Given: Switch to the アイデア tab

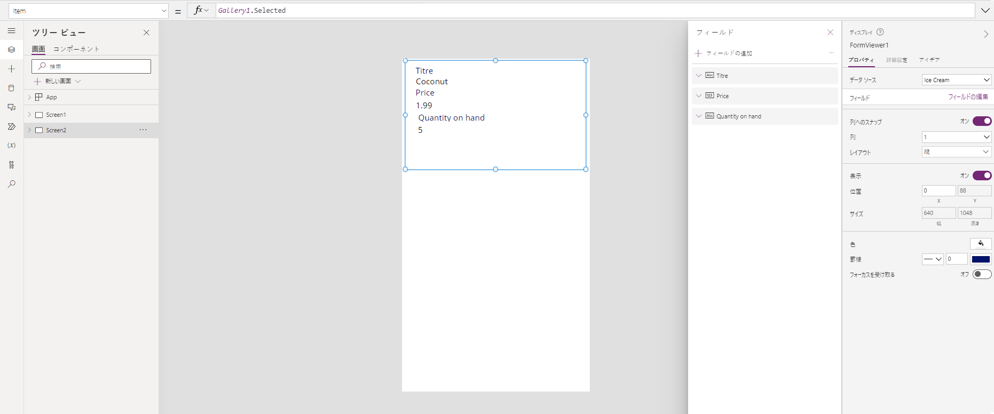Looking at the screenshot, I should [929, 60].
